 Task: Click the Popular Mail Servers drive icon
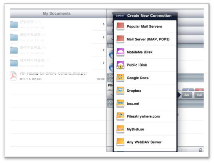(x=120, y=26)
